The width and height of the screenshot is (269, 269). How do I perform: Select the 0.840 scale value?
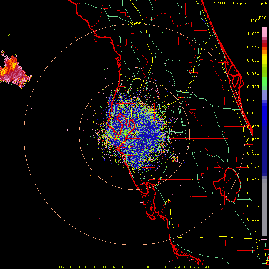click(253, 74)
